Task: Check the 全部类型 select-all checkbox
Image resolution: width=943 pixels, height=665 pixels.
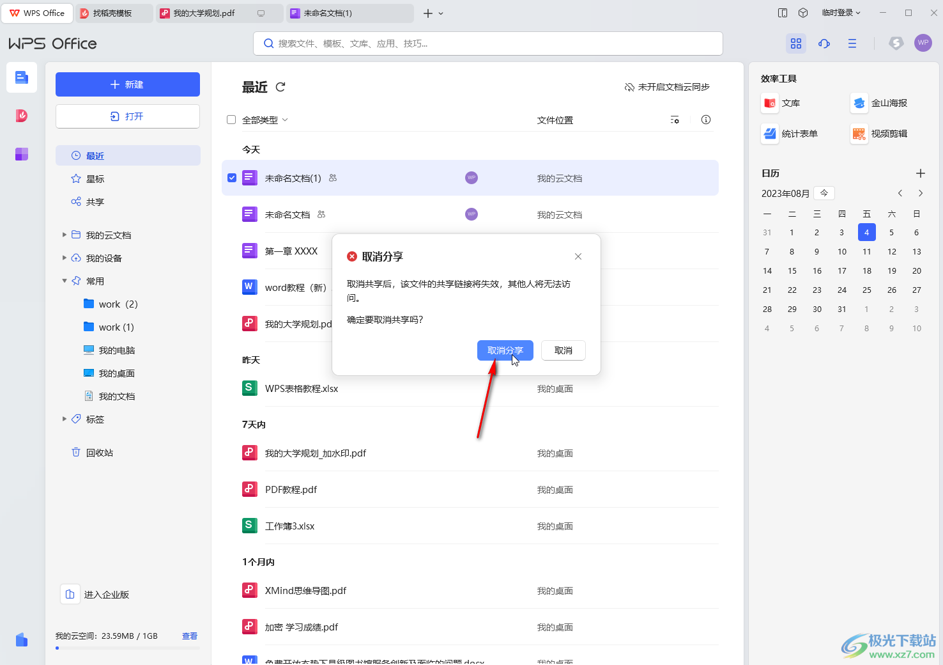Action: point(231,120)
